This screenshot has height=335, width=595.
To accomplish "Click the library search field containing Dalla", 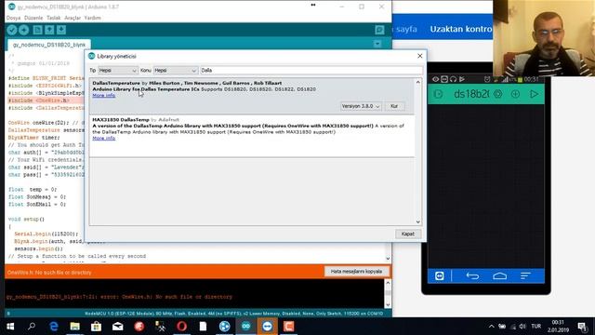I will [x=311, y=71].
